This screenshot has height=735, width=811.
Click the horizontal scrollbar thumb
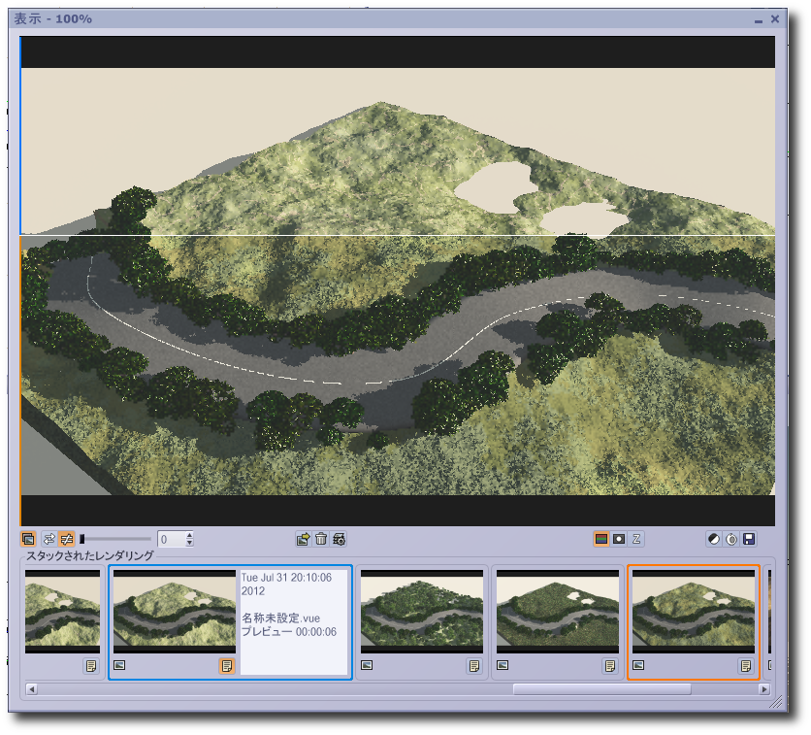tap(602, 689)
